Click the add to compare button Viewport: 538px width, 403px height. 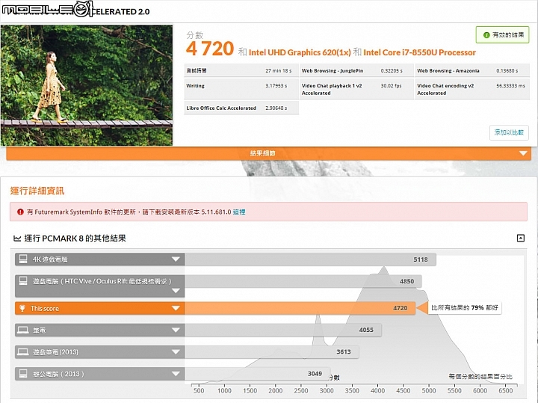pyautogui.click(x=509, y=132)
